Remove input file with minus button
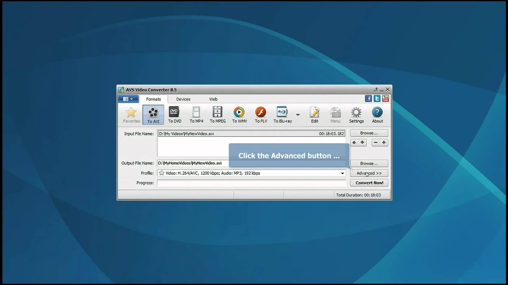 click(x=376, y=142)
